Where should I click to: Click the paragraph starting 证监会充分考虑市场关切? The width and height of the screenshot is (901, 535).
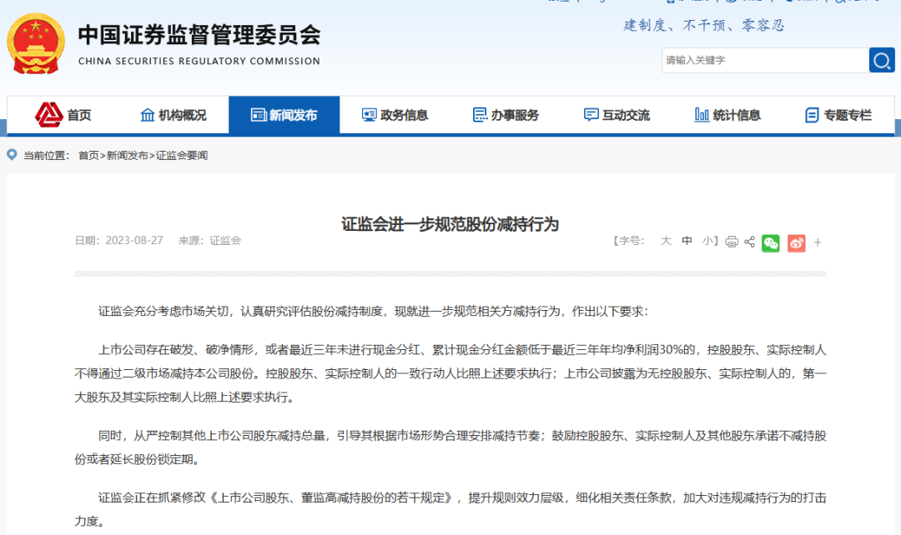[374, 311]
